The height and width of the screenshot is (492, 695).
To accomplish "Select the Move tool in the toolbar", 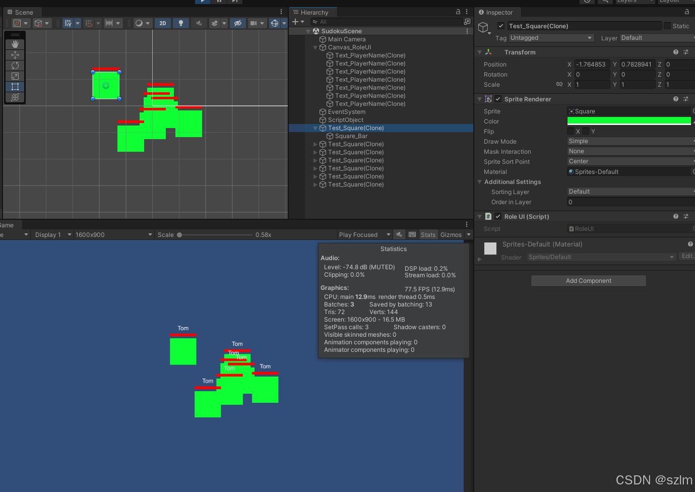I will [x=15, y=54].
